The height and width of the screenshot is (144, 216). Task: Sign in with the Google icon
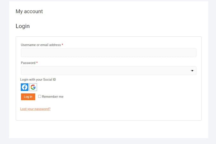[33, 87]
